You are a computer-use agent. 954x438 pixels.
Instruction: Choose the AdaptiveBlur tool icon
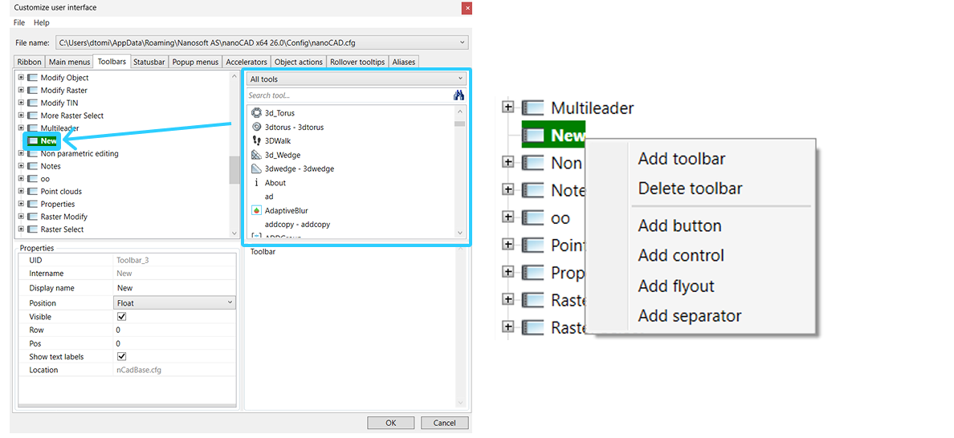click(x=256, y=211)
